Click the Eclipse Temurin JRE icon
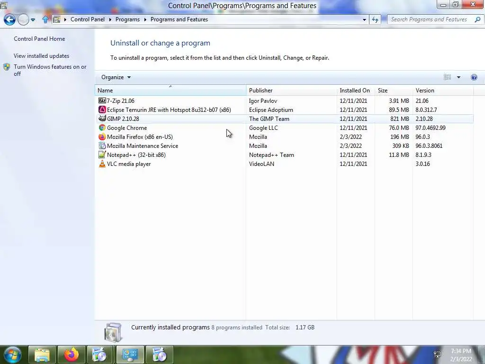Image resolution: width=485 pixels, height=364 pixels. [102, 109]
